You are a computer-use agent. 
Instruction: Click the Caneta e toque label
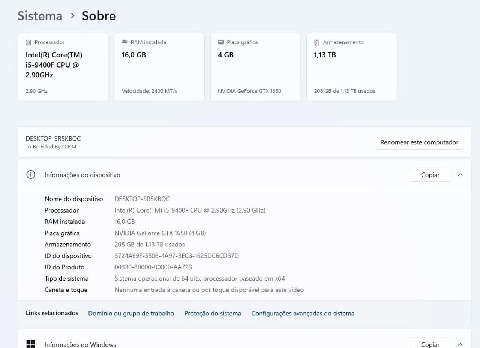point(66,289)
